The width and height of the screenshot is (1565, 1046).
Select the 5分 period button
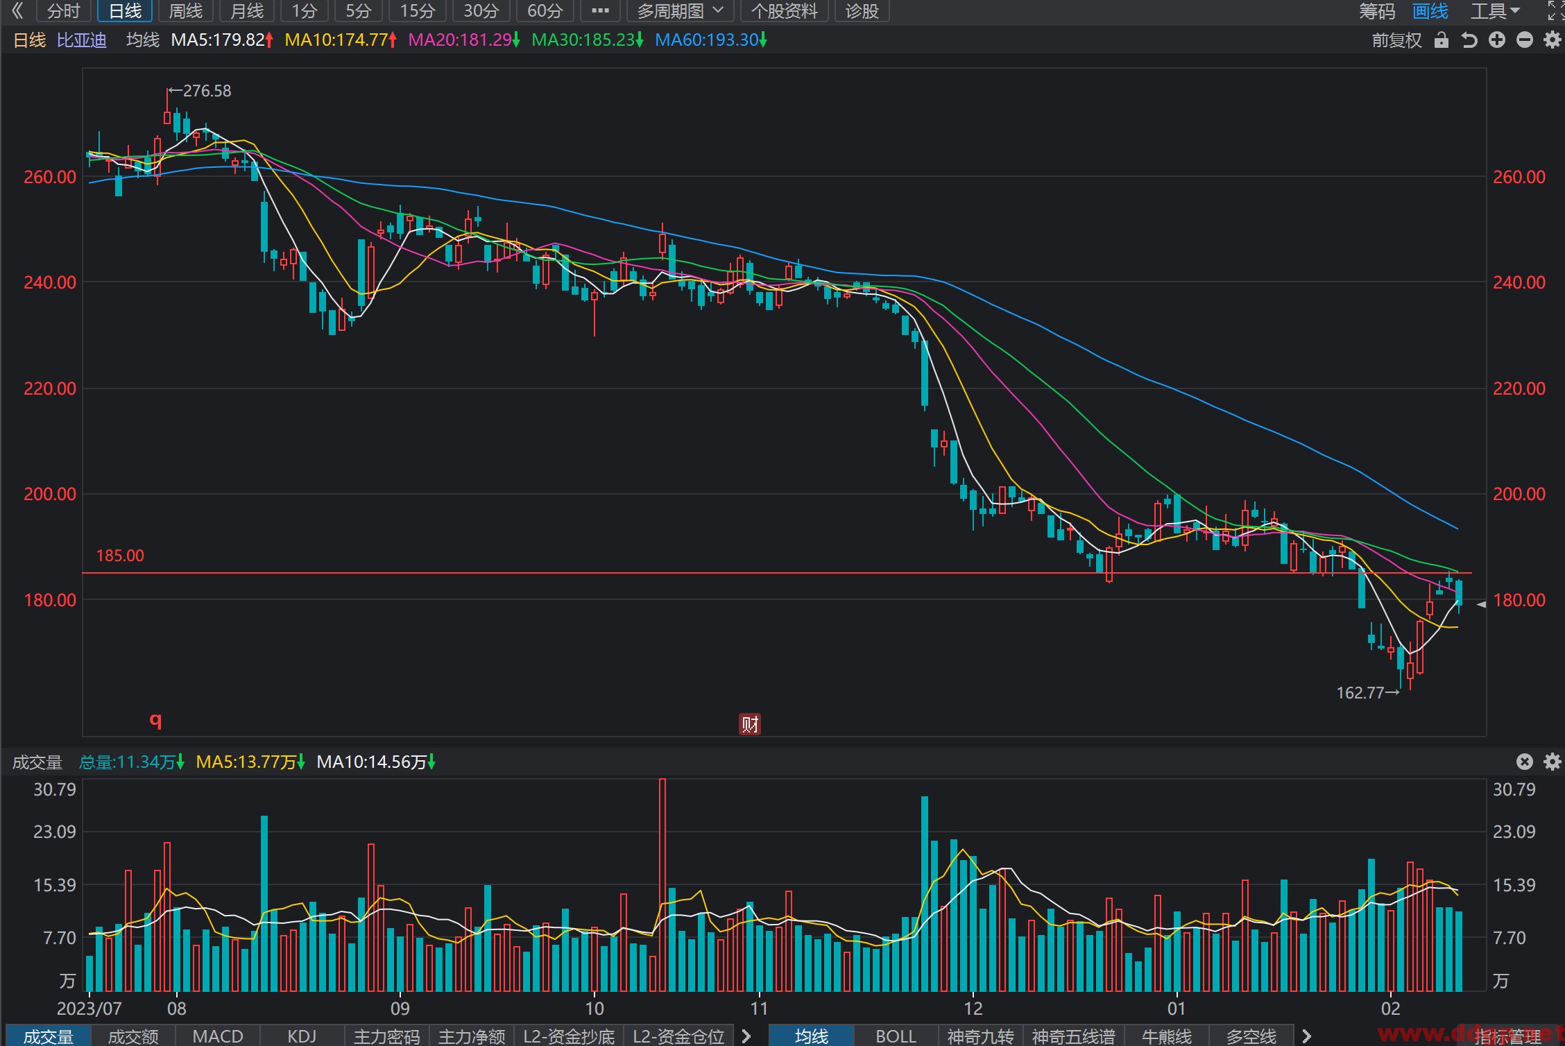tap(359, 11)
